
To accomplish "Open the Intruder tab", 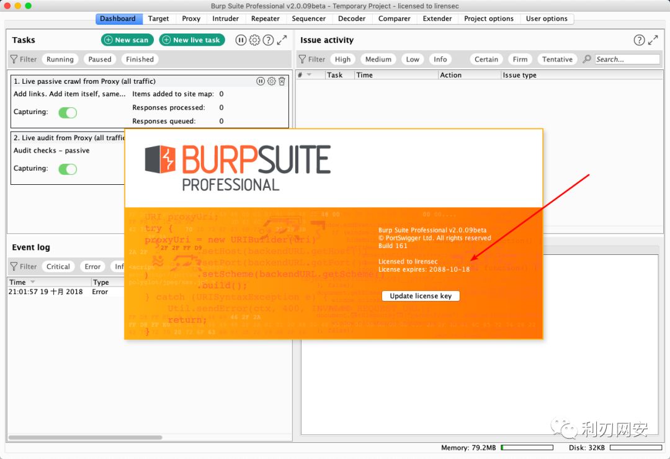I will click(226, 19).
